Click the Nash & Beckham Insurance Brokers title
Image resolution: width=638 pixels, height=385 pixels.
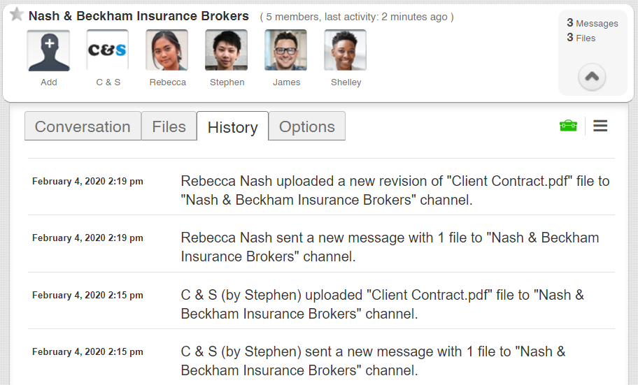pos(139,16)
